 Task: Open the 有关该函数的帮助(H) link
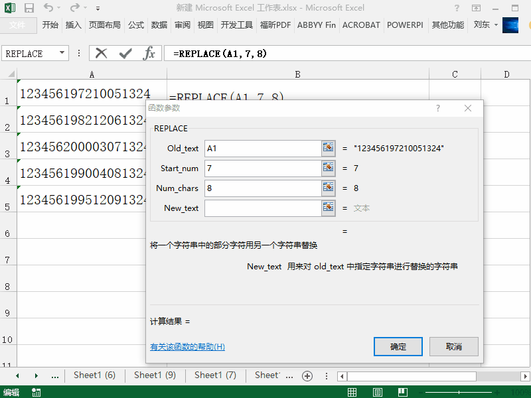(187, 347)
